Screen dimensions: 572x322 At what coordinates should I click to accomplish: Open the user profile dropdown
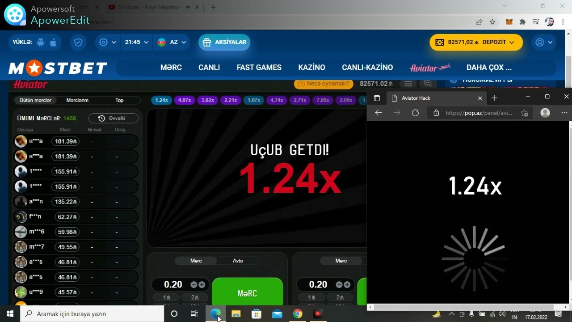tap(544, 42)
